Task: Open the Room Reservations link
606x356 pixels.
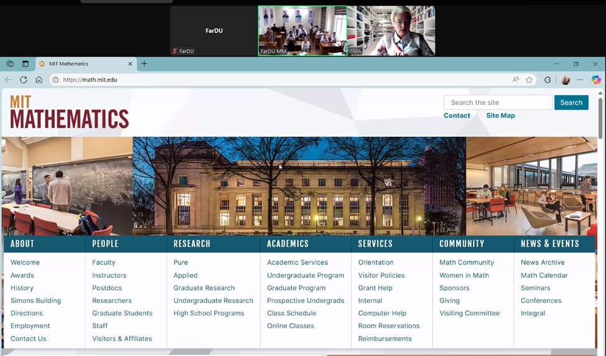Action: point(389,326)
